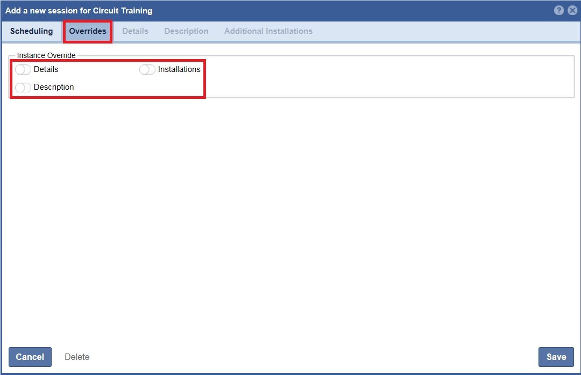Click the 'Details' label beside its toggle
The image size is (581, 375).
[x=46, y=69]
